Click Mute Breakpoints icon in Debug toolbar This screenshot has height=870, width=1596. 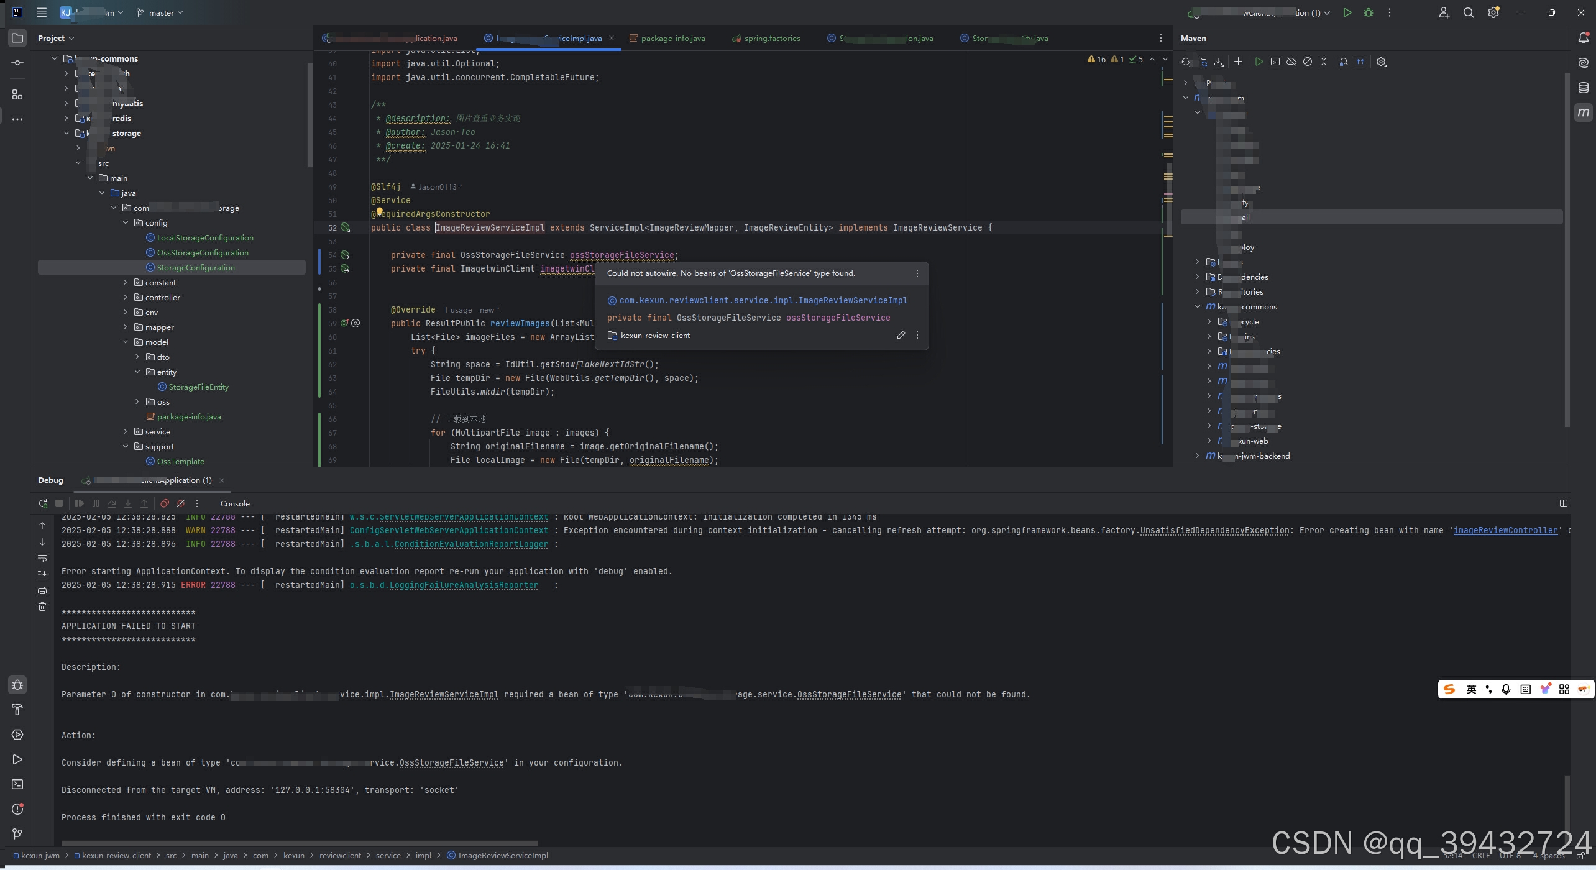(x=181, y=503)
